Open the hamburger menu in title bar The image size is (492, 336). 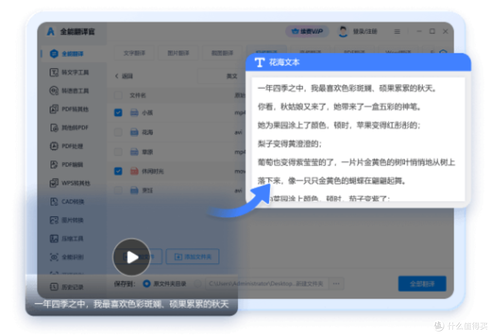click(x=397, y=31)
